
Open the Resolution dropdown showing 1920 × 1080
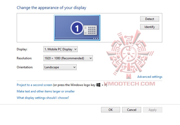68,58
